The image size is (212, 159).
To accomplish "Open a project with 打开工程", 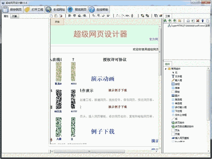I will (x=34, y=10).
